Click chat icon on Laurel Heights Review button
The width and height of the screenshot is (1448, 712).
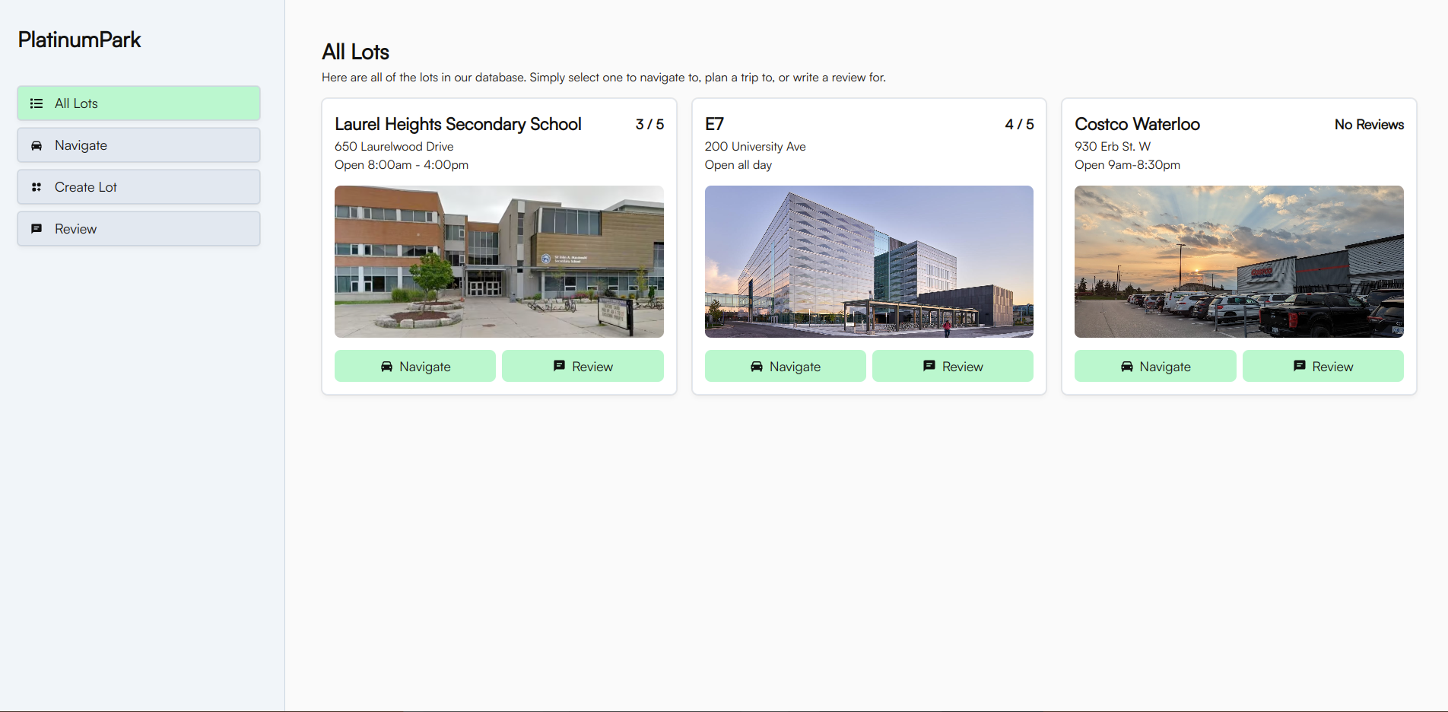(559, 366)
